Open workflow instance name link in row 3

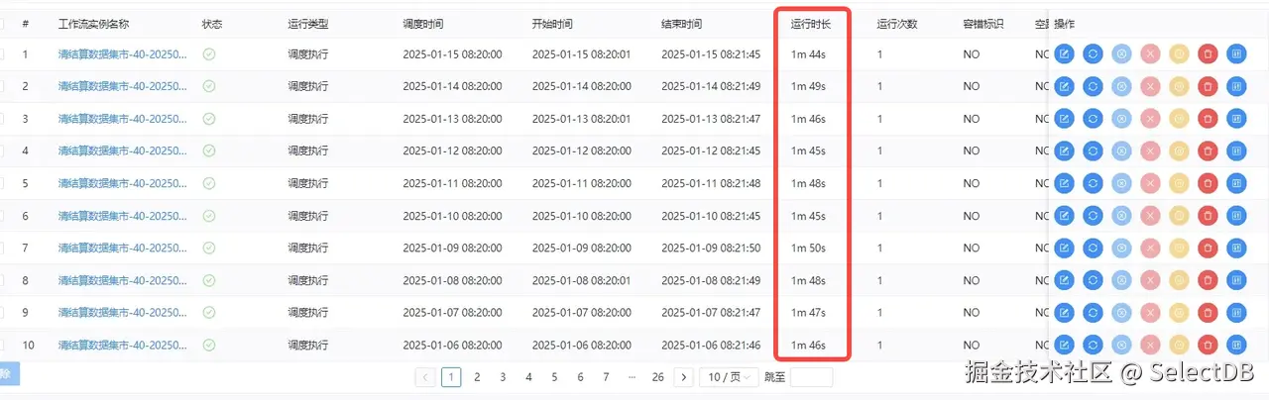122,119
